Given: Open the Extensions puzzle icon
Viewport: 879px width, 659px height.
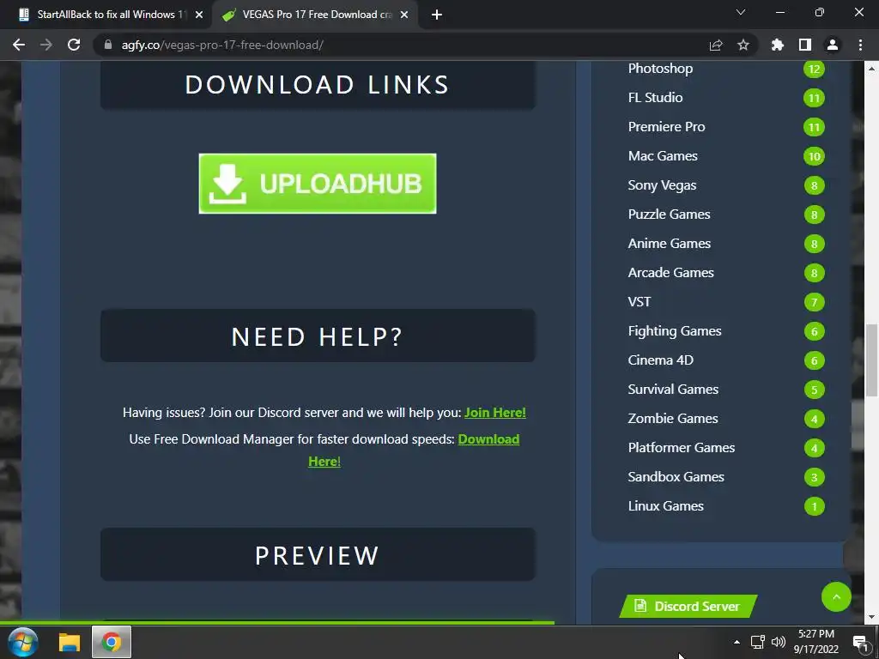Looking at the screenshot, I should coord(778,45).
